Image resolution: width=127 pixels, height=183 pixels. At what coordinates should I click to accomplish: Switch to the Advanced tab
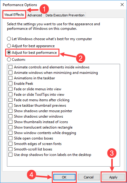(x=35, y=15)
